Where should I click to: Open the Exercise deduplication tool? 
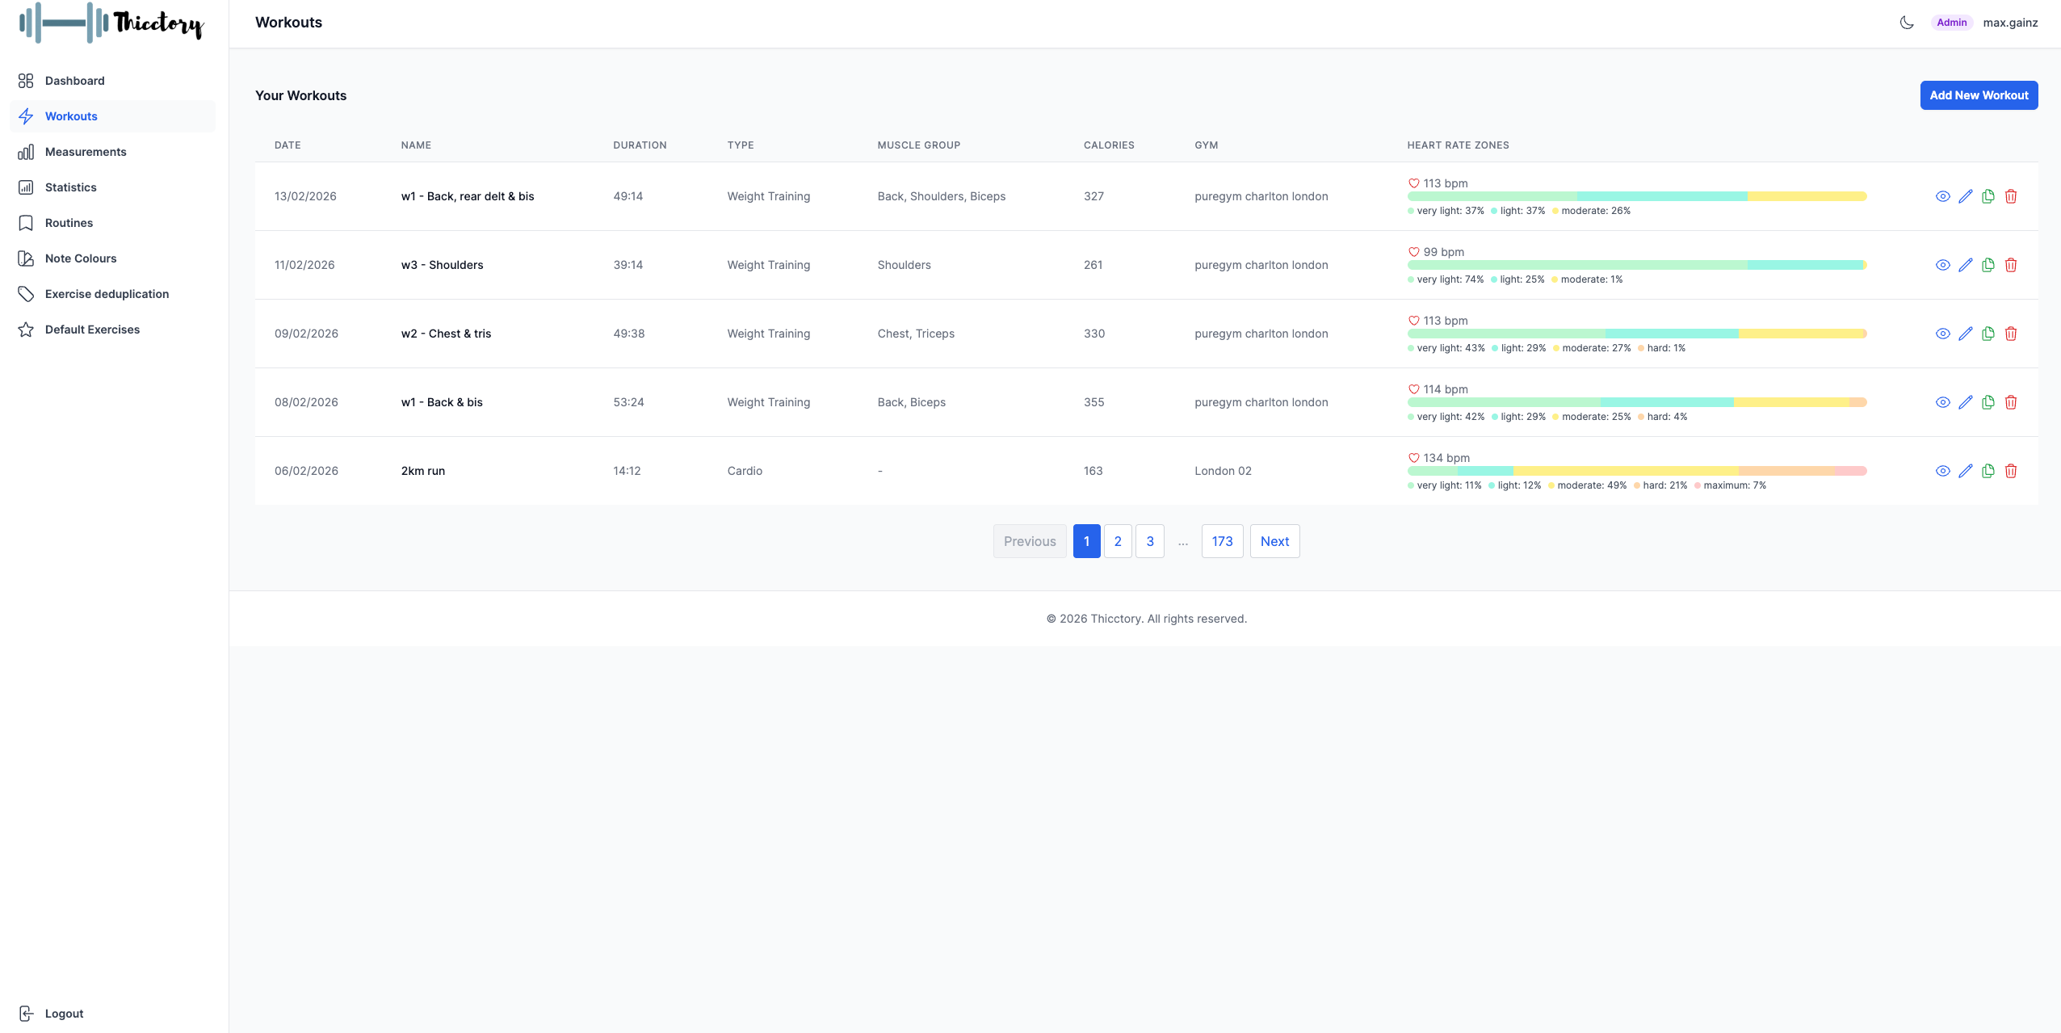[106, 293]
